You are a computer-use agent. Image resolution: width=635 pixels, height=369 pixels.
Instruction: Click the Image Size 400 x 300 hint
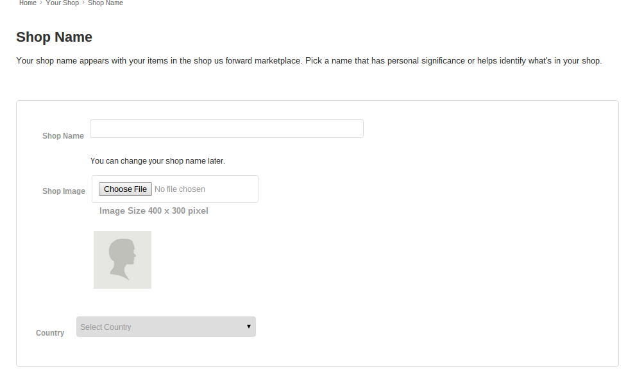coord(153,210)
